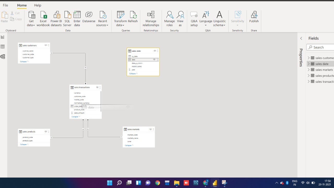This screenshot has height=188, width=334.
Task: Refresh the data model
Action: 133,17
